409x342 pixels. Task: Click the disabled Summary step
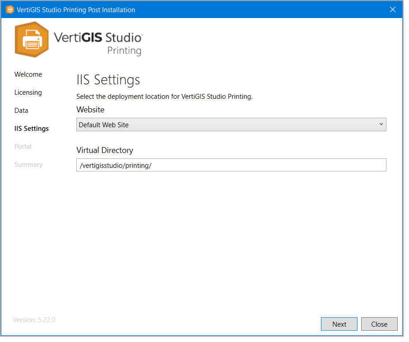click(28, 164)
